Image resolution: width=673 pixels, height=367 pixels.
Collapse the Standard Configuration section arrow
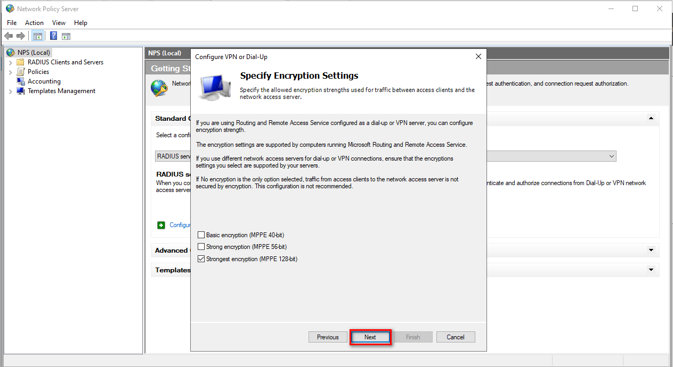click(x=651, y=119)
